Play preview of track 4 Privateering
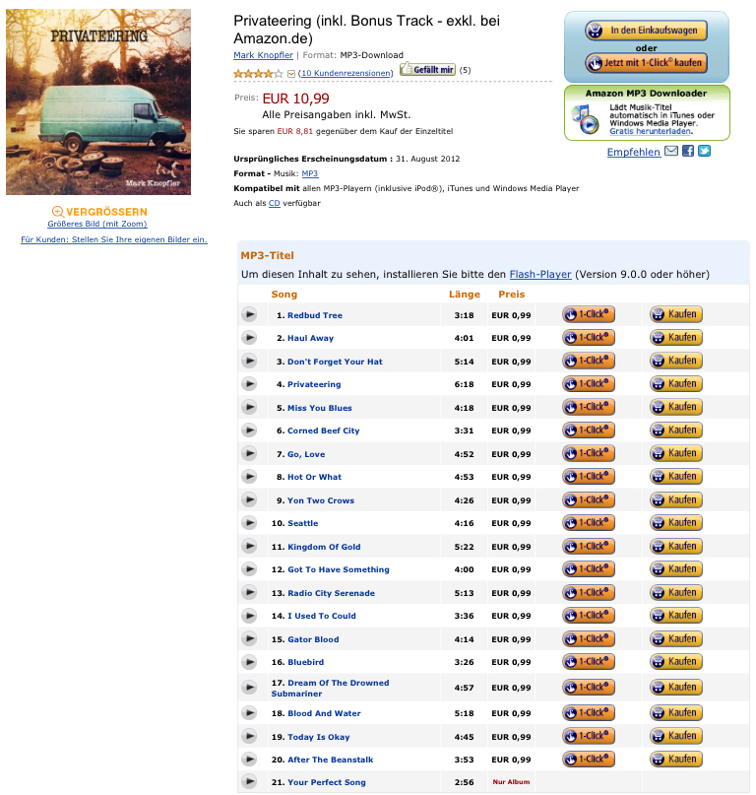 coord(249,384)
